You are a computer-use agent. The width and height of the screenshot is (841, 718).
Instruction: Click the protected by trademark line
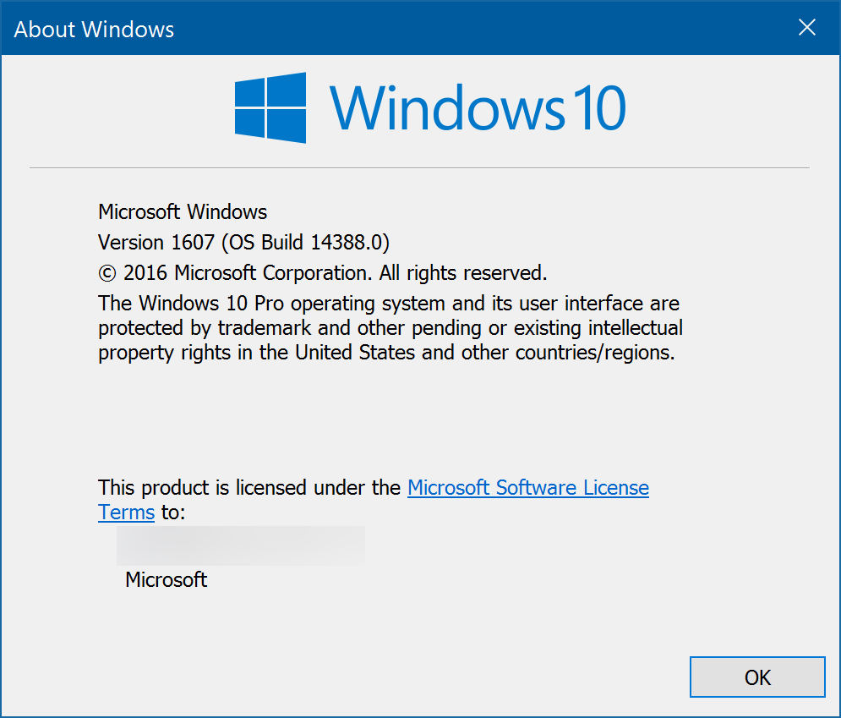[x=389, y=327]
